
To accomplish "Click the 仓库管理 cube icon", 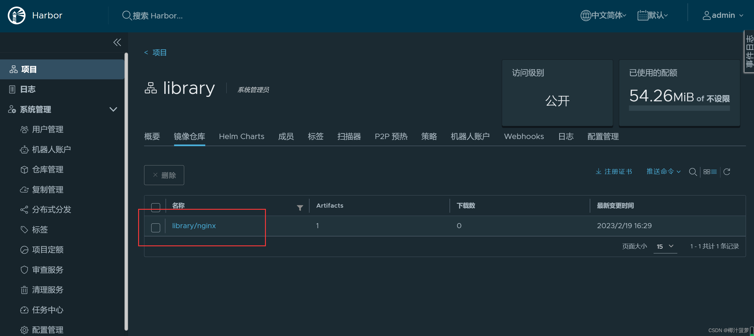I will (x=24, y=169).
